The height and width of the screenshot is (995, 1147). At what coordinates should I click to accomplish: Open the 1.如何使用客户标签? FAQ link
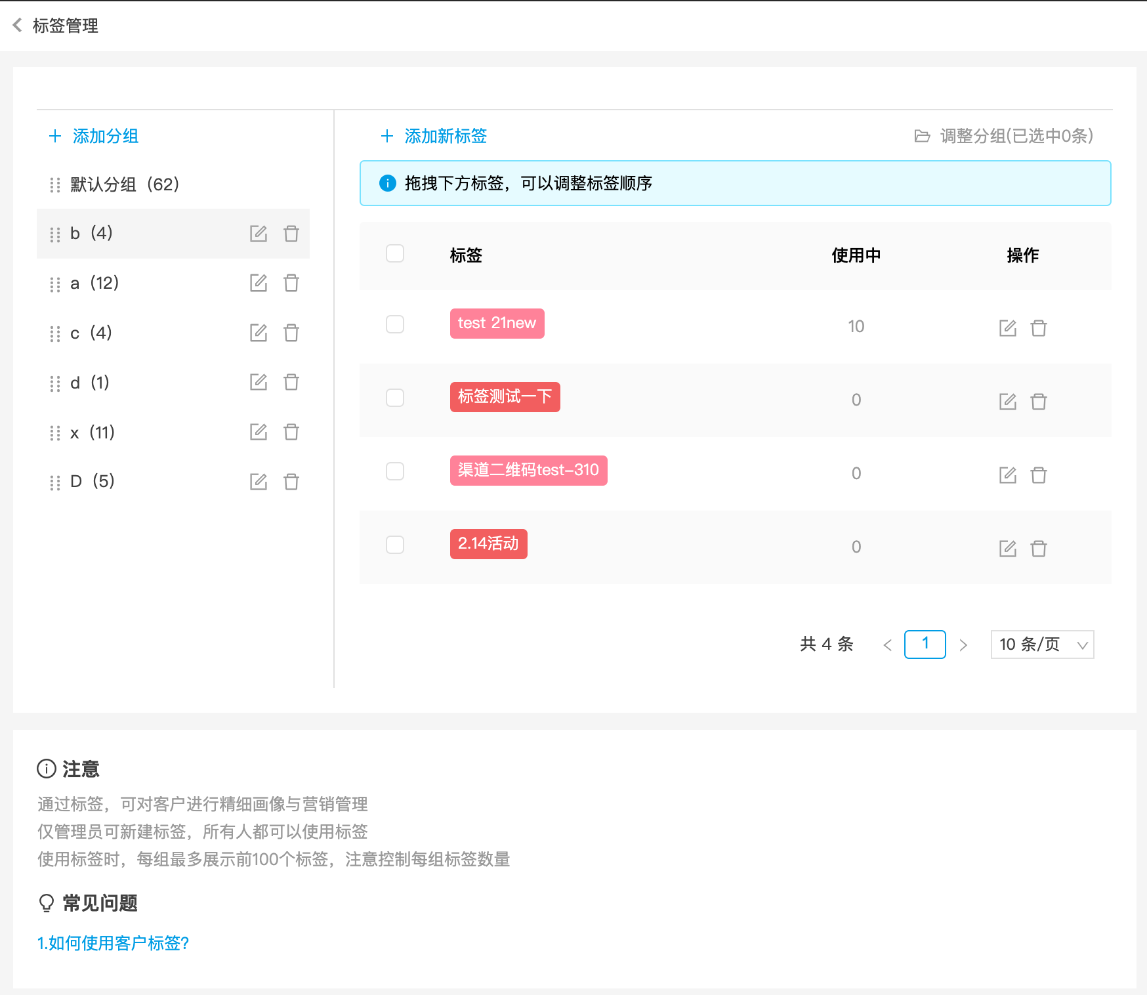pyautogui.click(x=113, y=943)
